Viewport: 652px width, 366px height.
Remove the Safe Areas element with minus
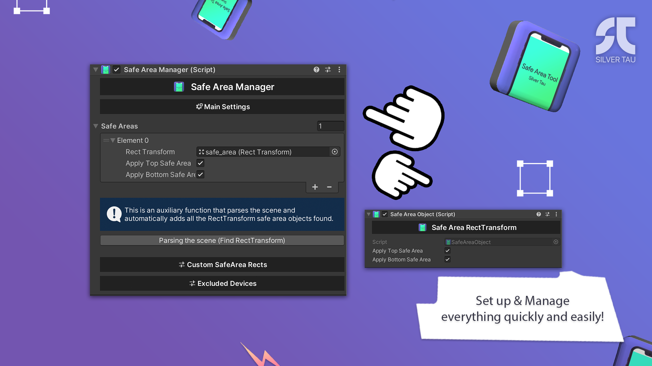329,187
